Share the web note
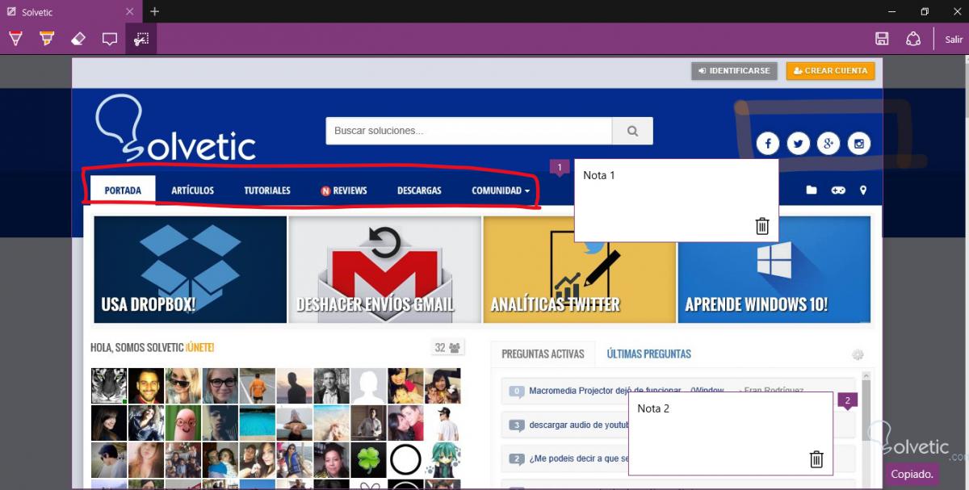 (x=913, y=39)
